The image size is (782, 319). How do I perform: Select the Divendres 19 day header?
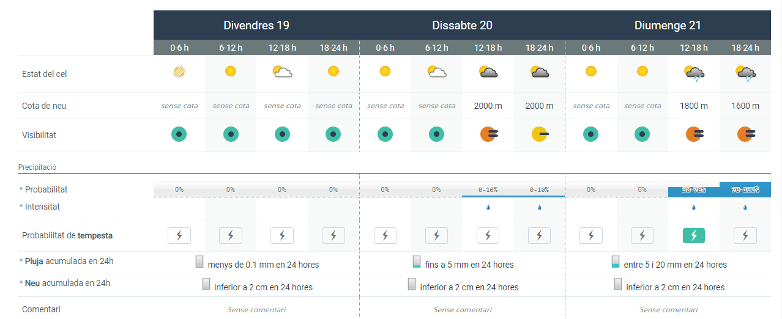(x=256, y=25)
